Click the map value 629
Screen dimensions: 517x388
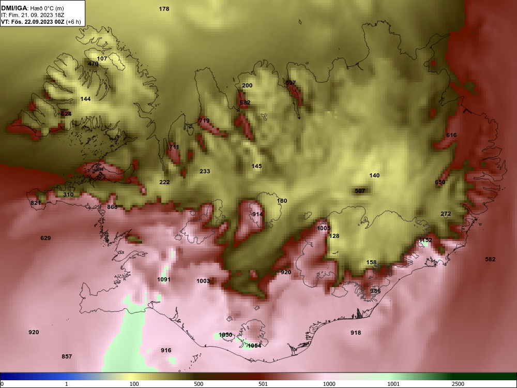pyautogui.click(x=45, y=238)
